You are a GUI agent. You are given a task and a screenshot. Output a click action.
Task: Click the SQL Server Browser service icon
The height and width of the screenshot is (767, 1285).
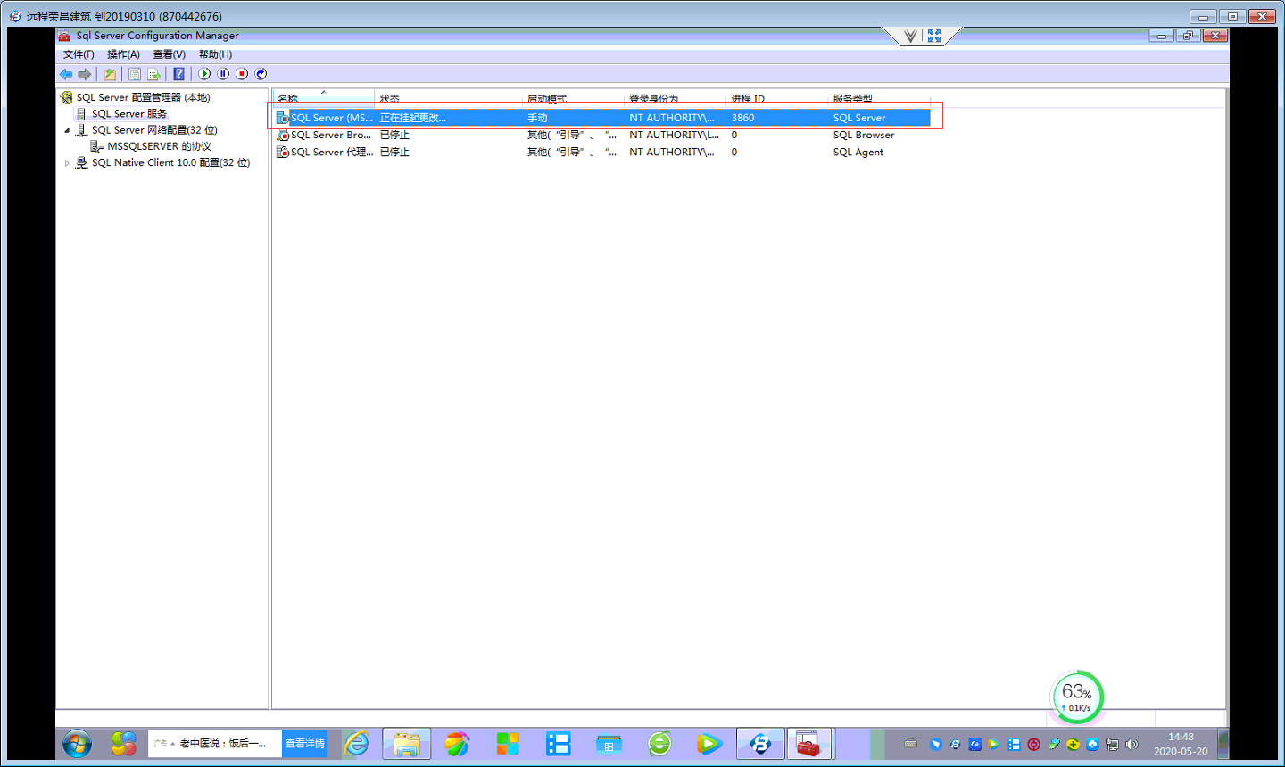(x=283, y=135)
